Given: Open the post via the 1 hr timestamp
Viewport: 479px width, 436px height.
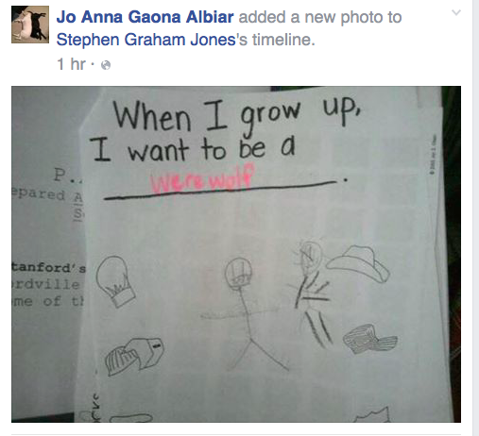Looking at the screenshot, I should [x=71, y=64].
